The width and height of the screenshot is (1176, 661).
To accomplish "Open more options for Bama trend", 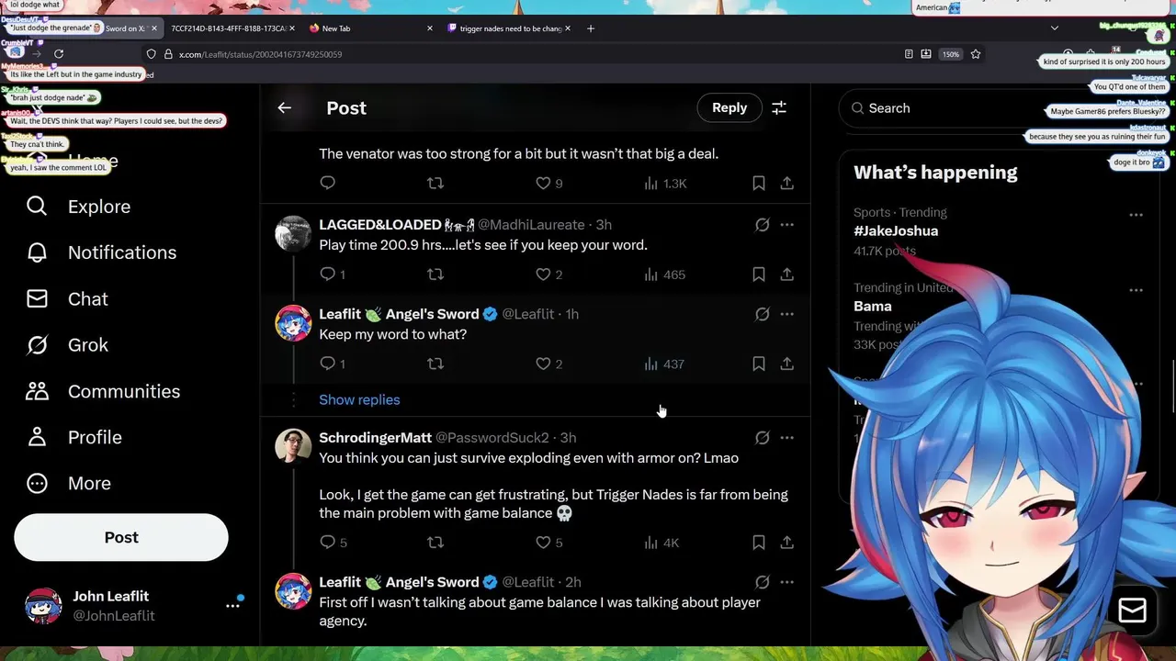I will coord(1136,290).
